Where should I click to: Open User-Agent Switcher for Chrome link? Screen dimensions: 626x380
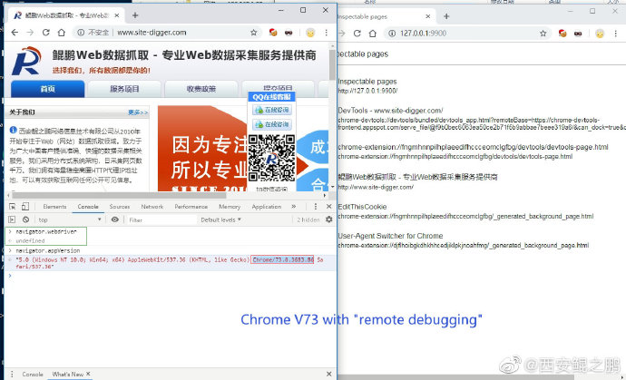[x=390, y=236]
